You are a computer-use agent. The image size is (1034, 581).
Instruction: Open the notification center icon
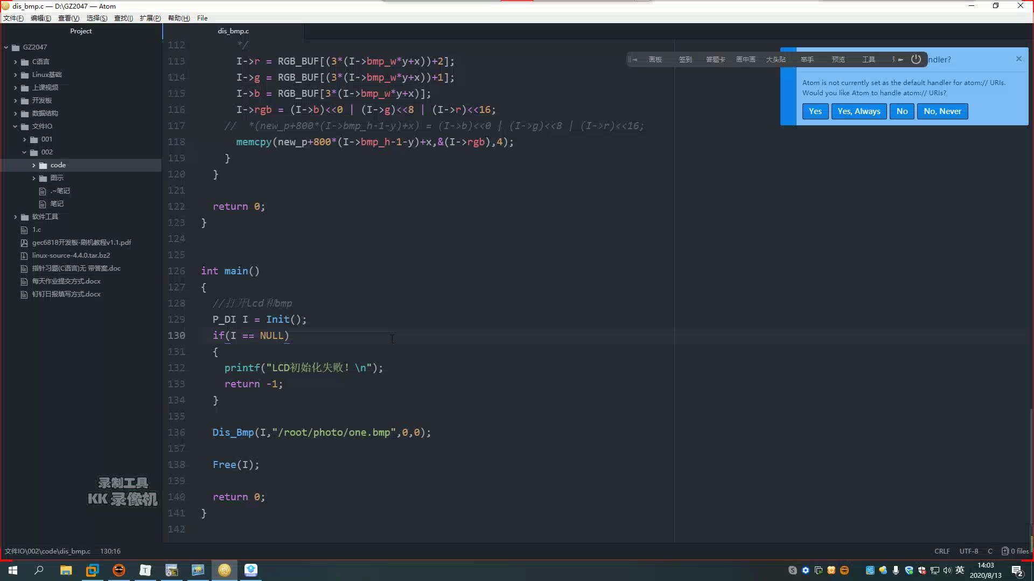[x=1017, y=570]
